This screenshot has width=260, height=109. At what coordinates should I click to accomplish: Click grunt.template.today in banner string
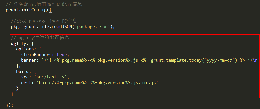click(176, 60)
